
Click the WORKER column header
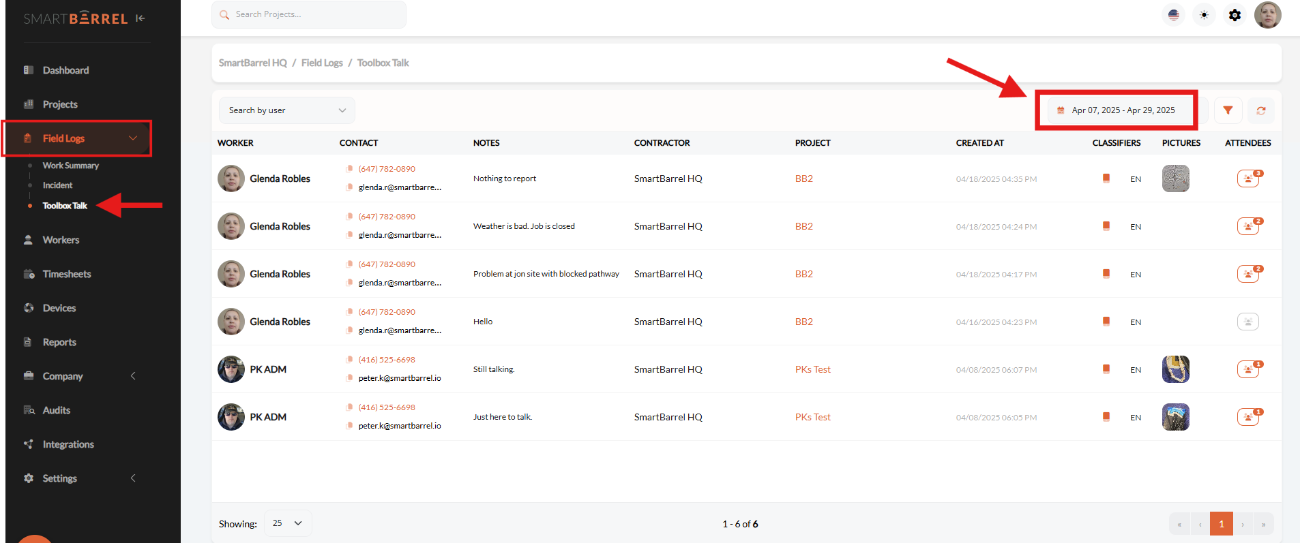pos(235,143)
